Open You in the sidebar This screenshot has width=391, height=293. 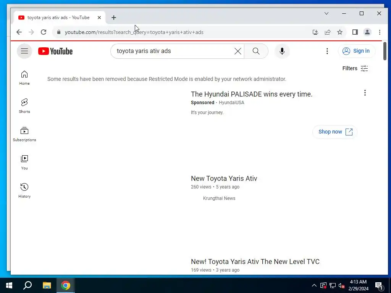pyautogui.click(x=24, y=163)
